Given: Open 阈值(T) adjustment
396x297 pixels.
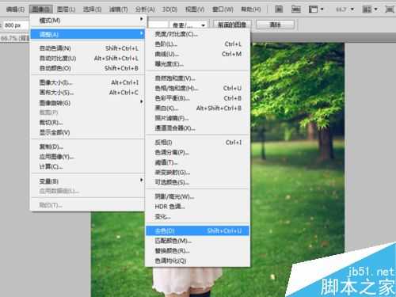Looking at the screenshot, I should 197,162.
